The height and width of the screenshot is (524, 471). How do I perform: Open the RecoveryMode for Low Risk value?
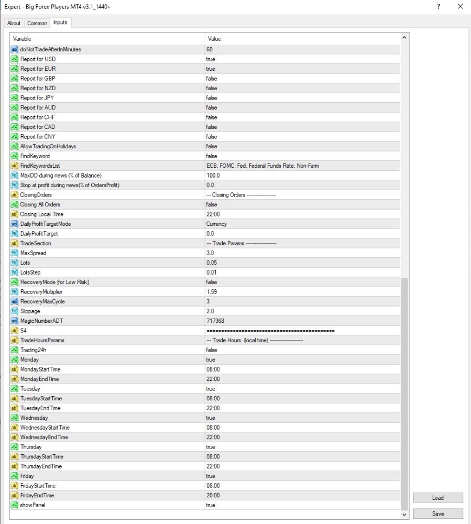point(302,282)
